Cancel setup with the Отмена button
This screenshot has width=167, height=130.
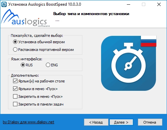point(150,122)
